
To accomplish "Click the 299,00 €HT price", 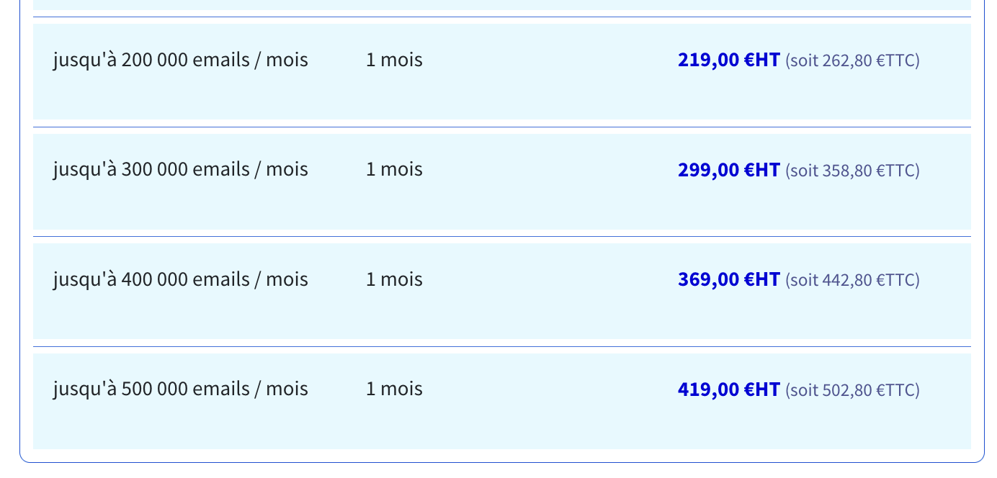I will (728, 170).
